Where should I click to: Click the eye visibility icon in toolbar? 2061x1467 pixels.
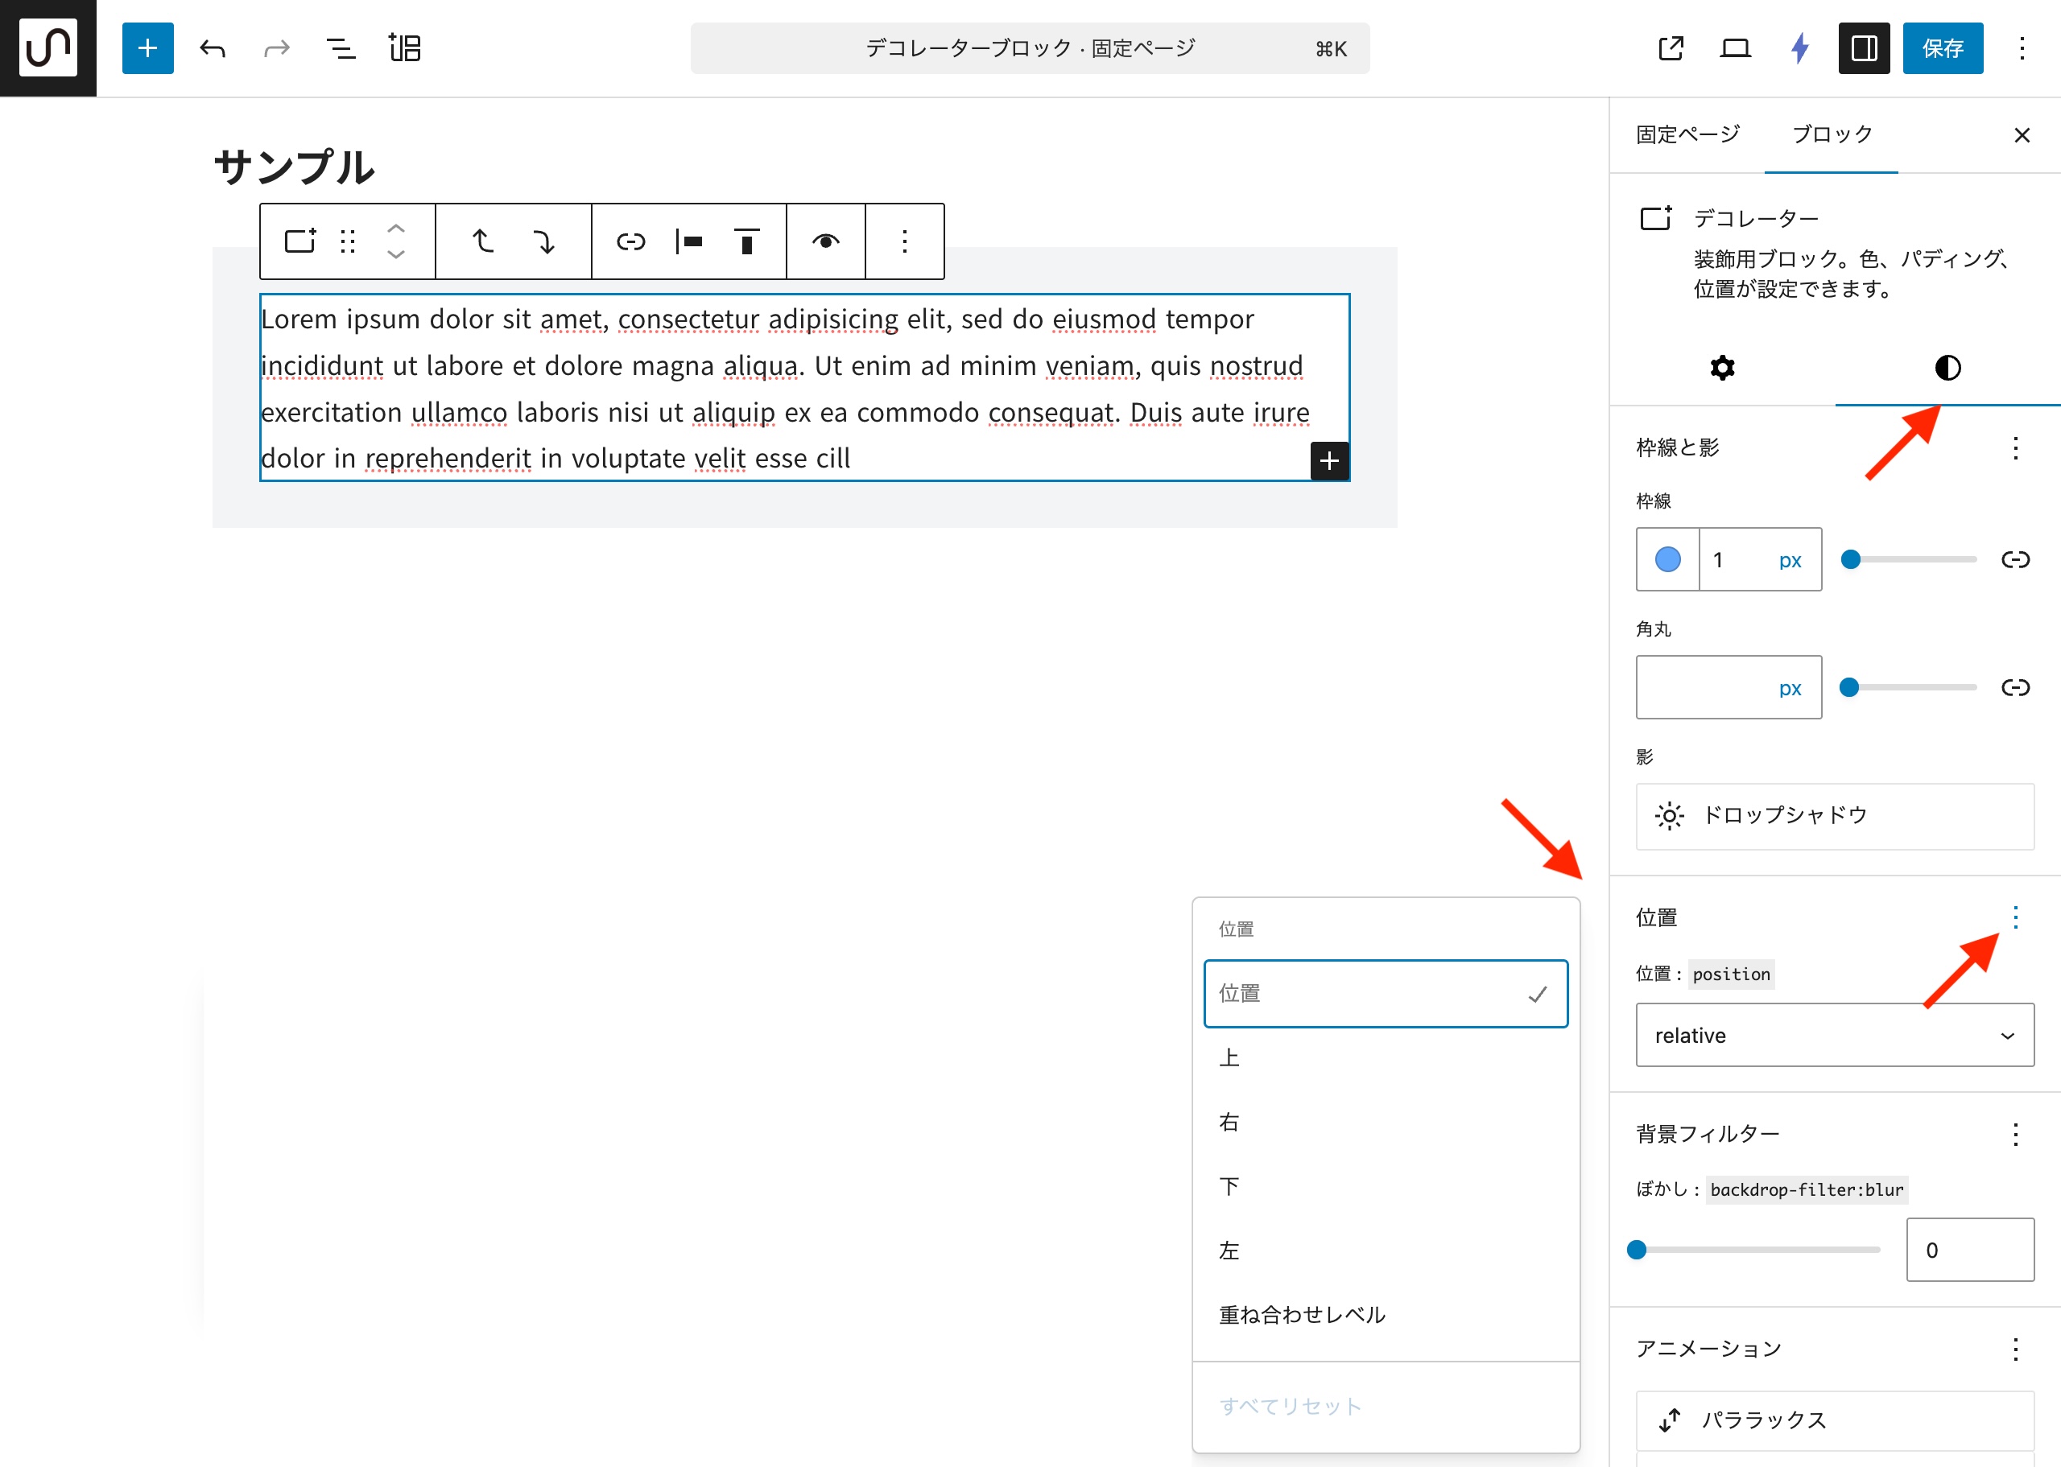(x=825, y=241)
